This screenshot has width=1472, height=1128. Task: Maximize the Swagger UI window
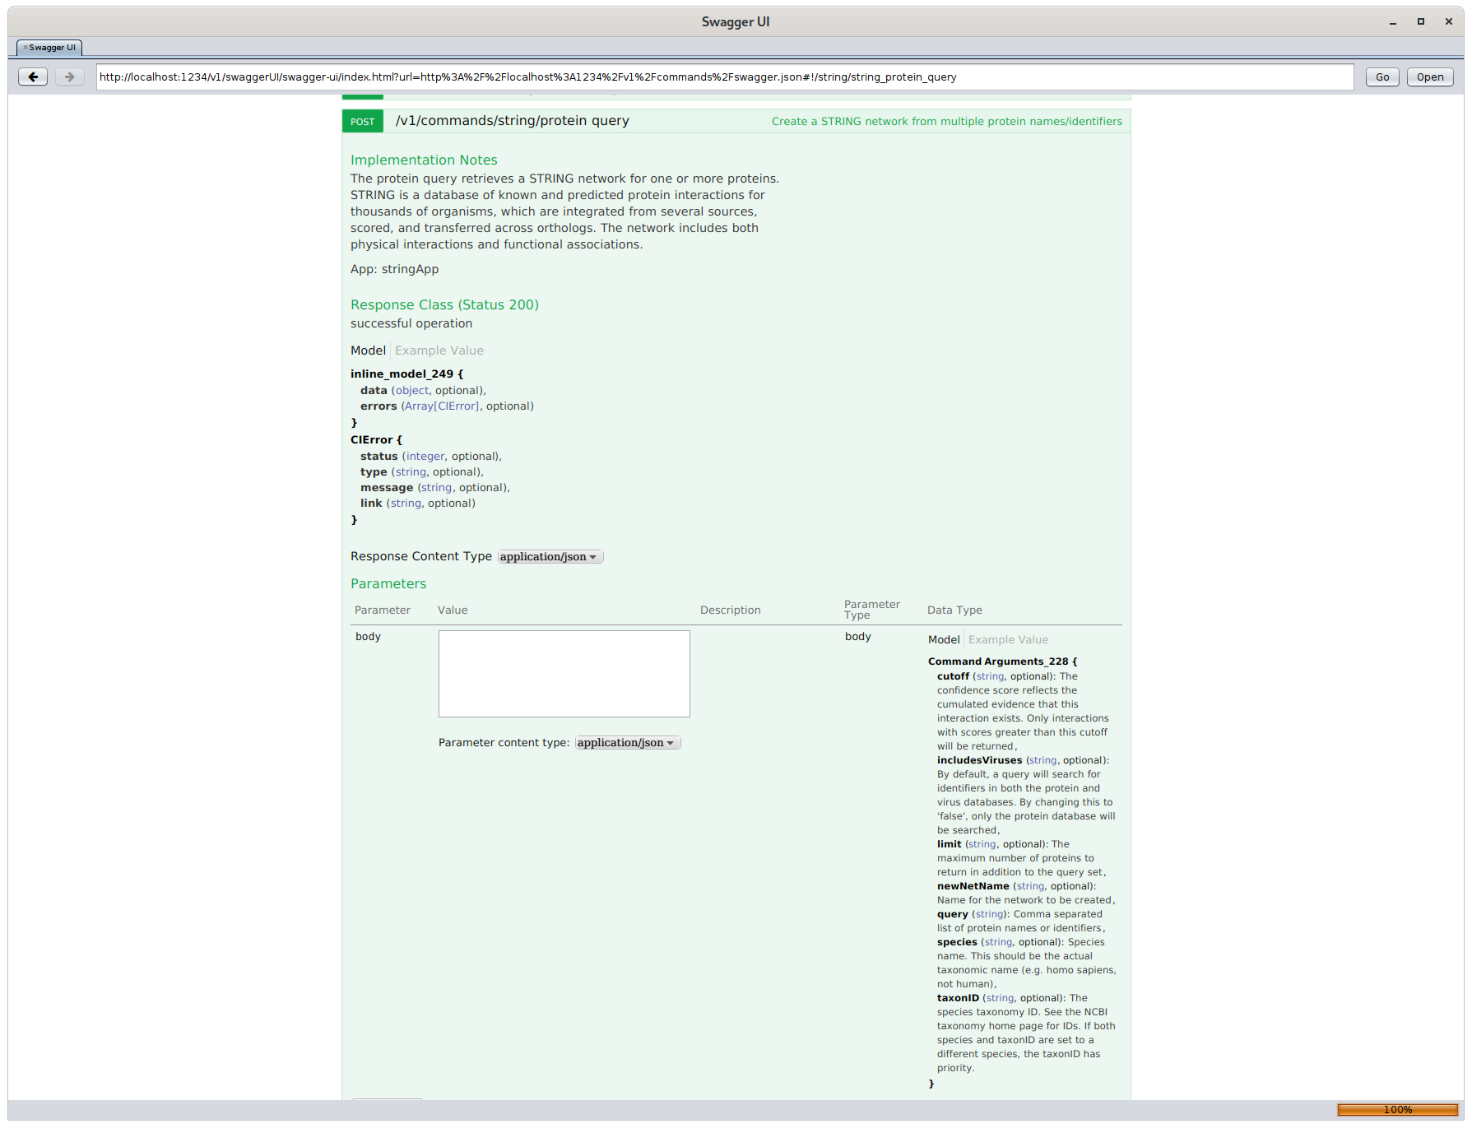coord(1421,22)
